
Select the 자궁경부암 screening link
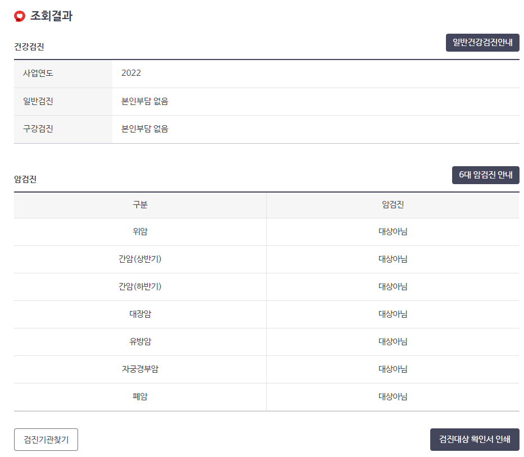coord(139,369)
